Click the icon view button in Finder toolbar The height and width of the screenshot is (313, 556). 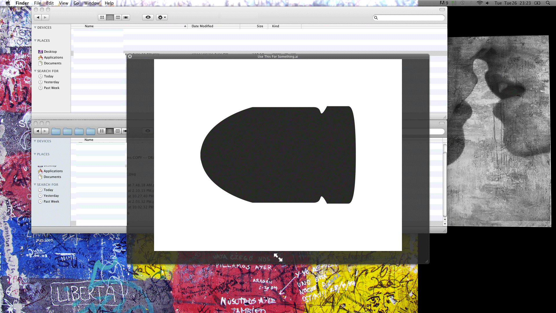tap(102, 17)
